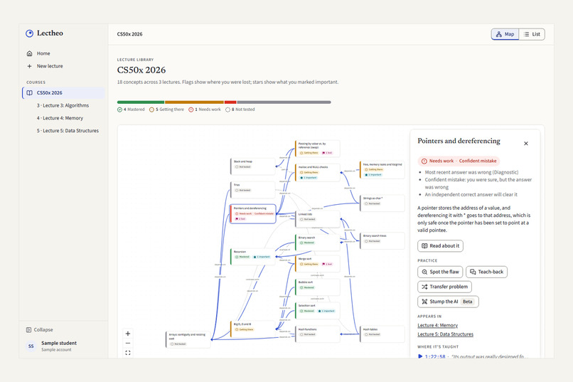The height and width of the screenshot is (382, 573).
Task: Select the Recursion concept node
Action: tap(253, 257)
